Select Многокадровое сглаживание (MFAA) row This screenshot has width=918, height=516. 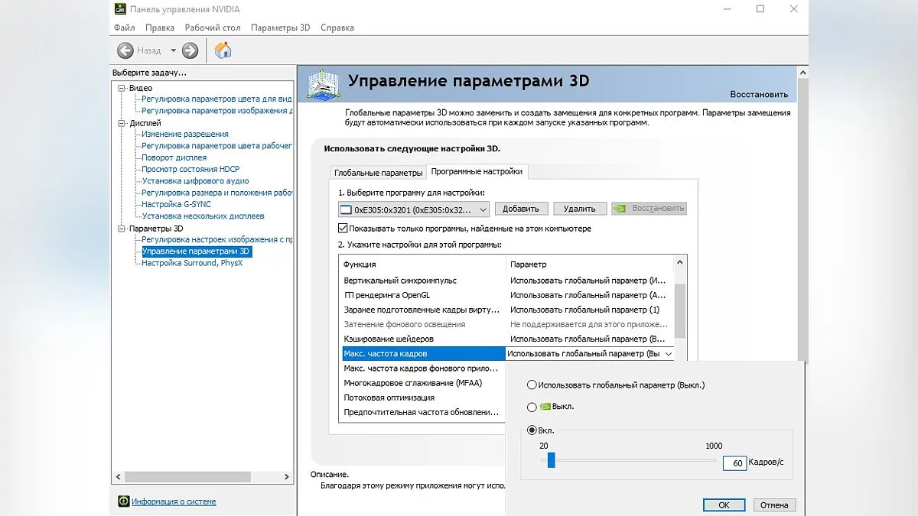422,383
